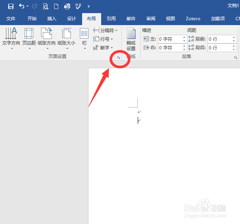Open 栏 columns menu

pyautogui.click(x=84, y=39)
